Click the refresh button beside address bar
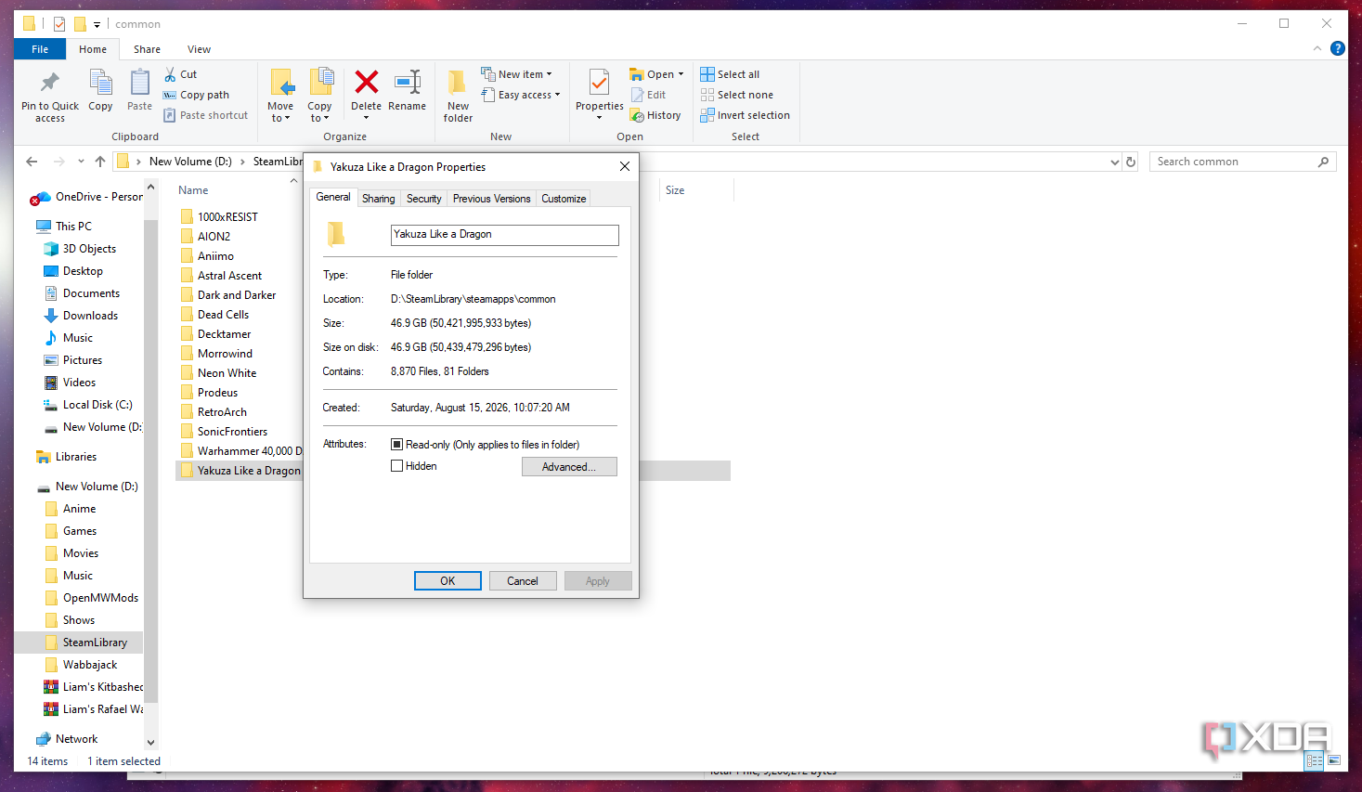Screen dimensions: 1362x792 tap(1131, 162)
